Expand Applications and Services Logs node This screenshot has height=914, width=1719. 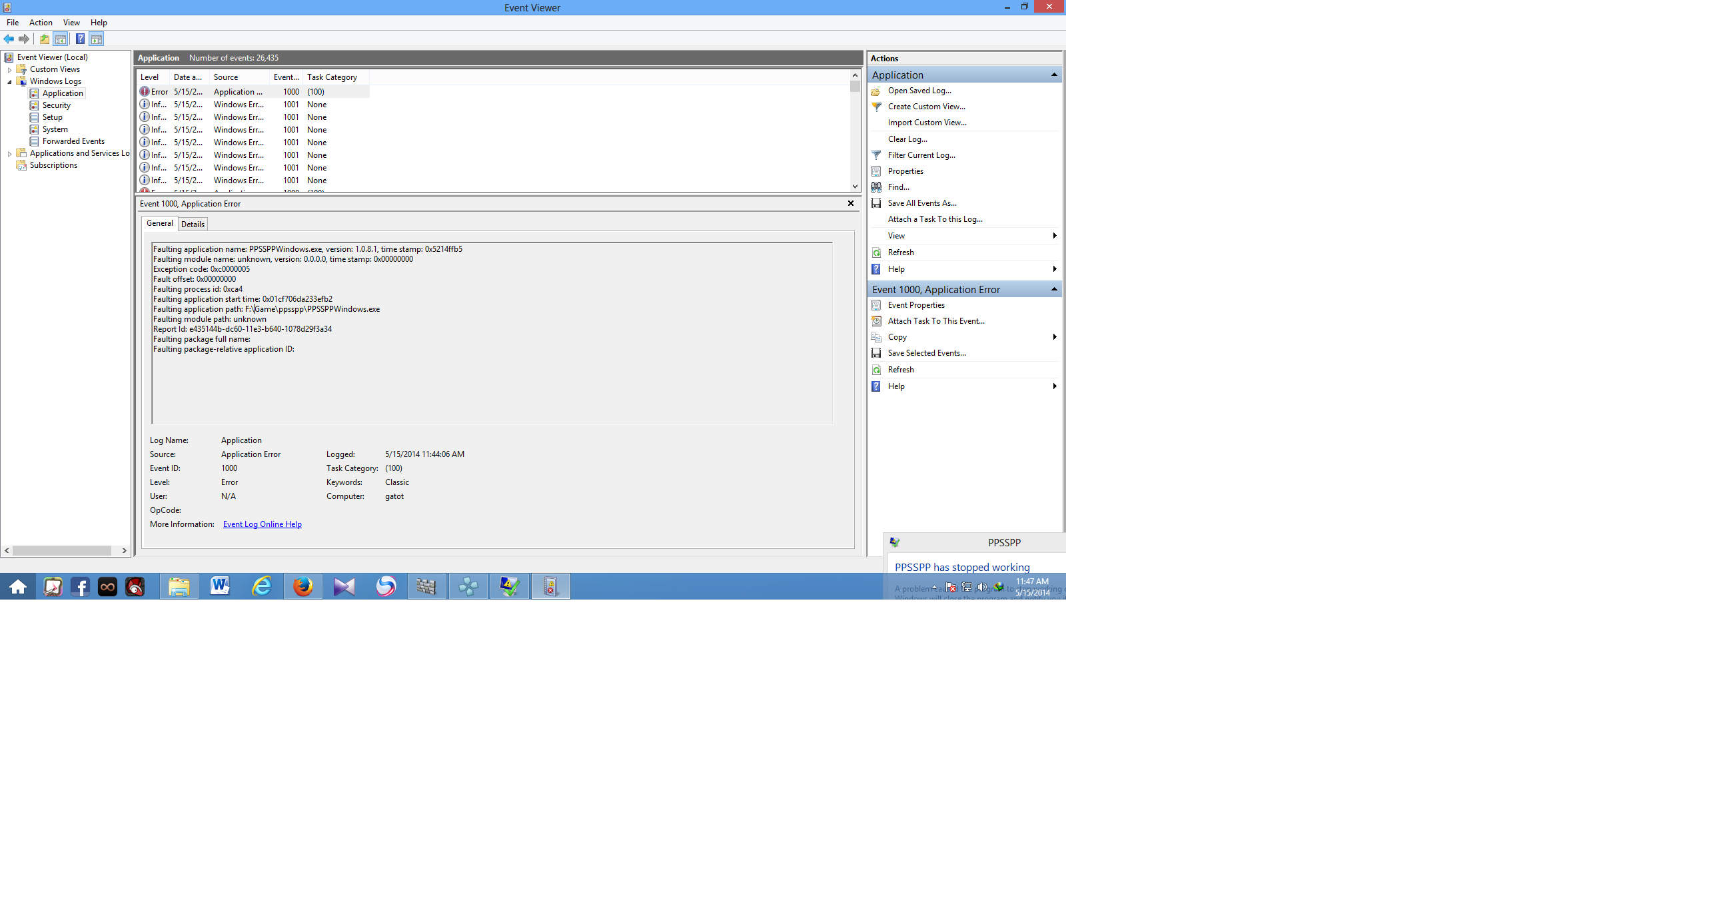pos(9,153)
